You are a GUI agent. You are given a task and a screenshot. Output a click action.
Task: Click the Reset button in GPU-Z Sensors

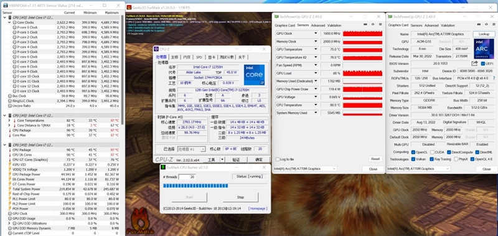coord(375,159)
